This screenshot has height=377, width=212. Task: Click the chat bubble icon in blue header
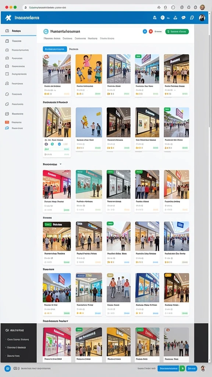183,18
